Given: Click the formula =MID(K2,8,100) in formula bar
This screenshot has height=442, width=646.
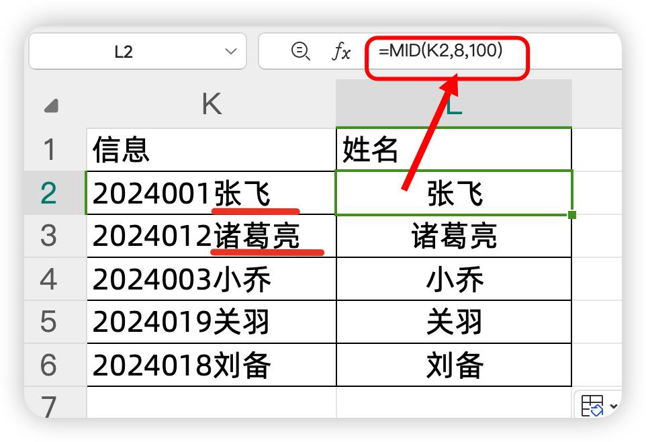Looking at the screenshot, I should coord(441,50).
